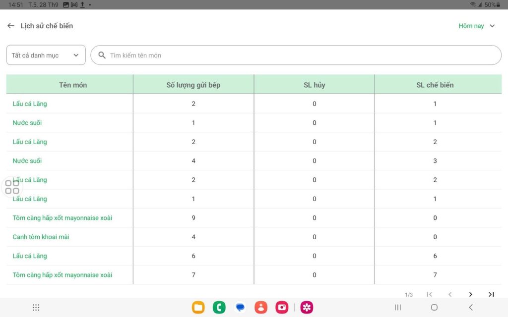This screenshot has height=317, width=508.
Task: Click the Số lượng gửi bếp column header
Action: 193,85
